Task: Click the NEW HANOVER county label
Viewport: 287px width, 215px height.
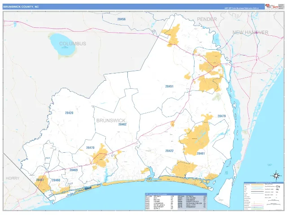Action: (x=250, y=32)
